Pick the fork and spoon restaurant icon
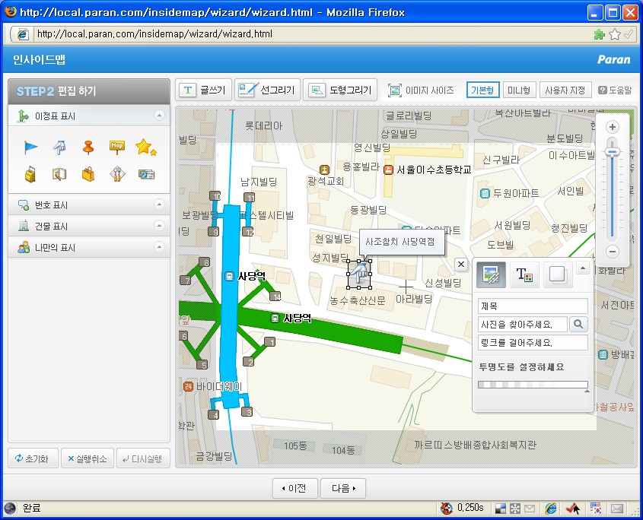The image size is (643, 520). pyautogui.click(x=117, y=174)
